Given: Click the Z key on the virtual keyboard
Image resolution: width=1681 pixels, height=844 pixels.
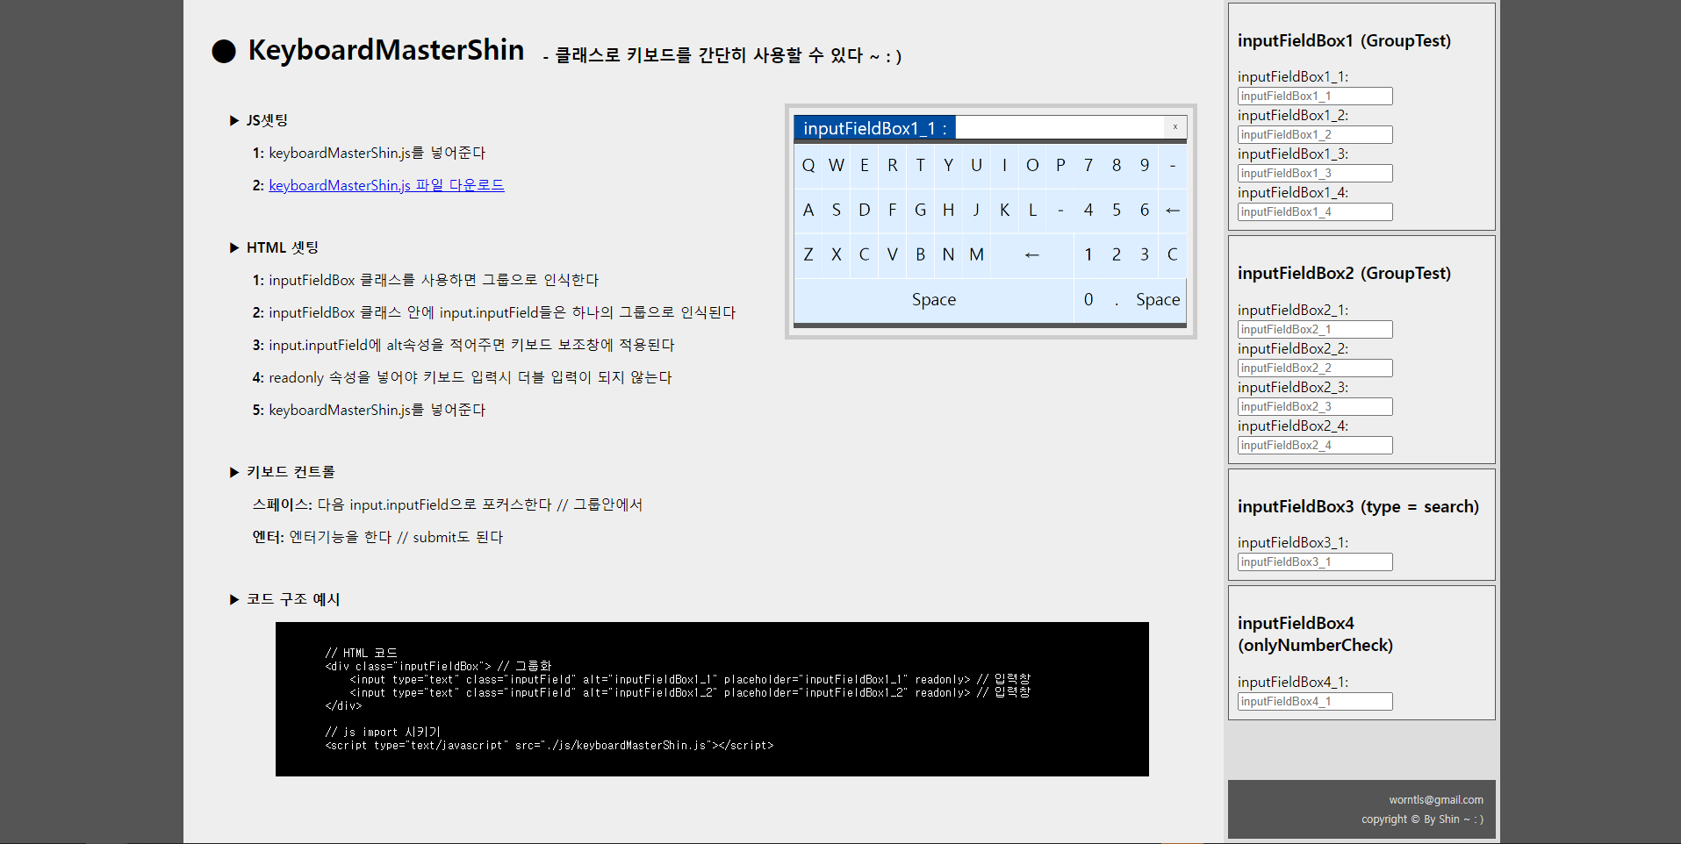Looking at the screenshot, I should tap(808, 254).
